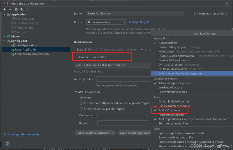Toggle Store as project file checkbox
Viewport: 233px width, 150px height.
[196, 14]
